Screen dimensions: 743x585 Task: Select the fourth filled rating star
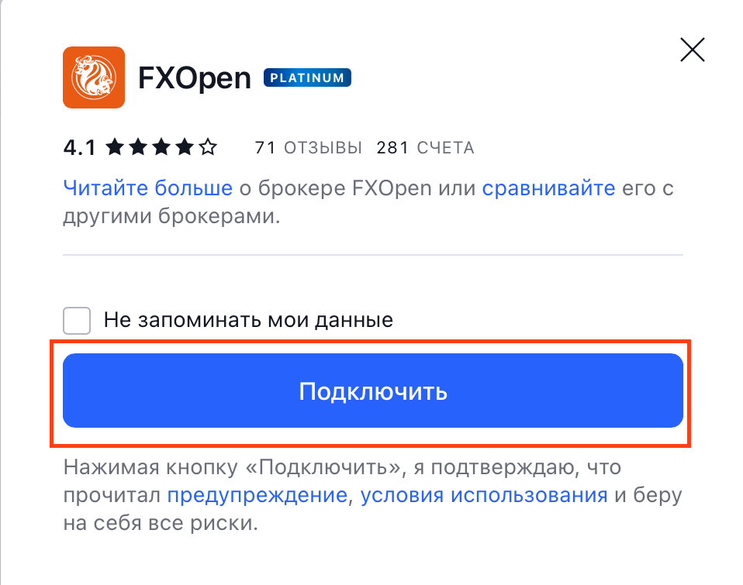pyautogui.click(x=185, y=147)
